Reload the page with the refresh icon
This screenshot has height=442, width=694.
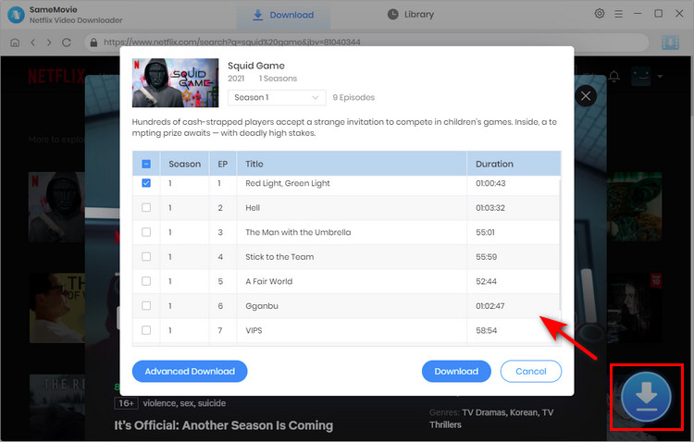click(x=67, y=43)
